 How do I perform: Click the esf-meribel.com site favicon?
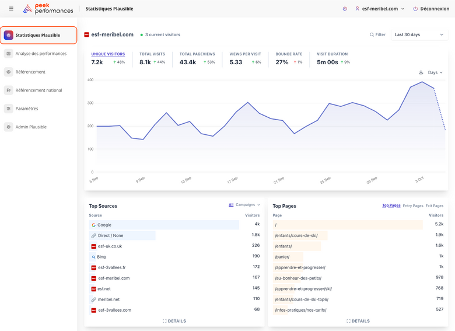tap(86, 34)
